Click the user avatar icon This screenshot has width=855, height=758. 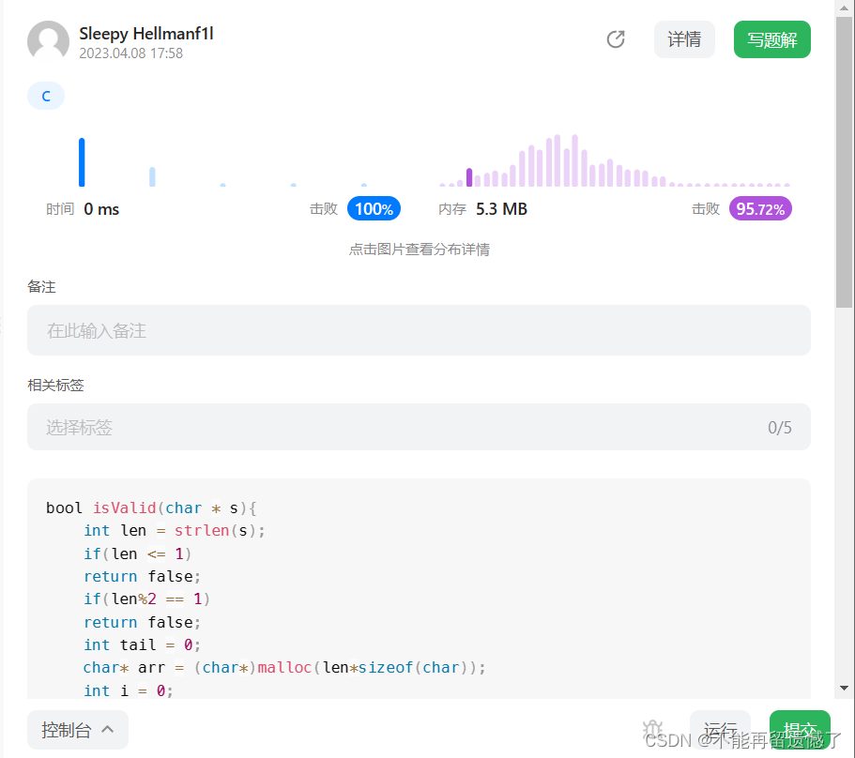pos(48,40)
